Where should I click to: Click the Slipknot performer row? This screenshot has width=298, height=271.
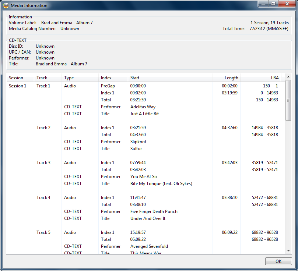[x=139, y=142]
